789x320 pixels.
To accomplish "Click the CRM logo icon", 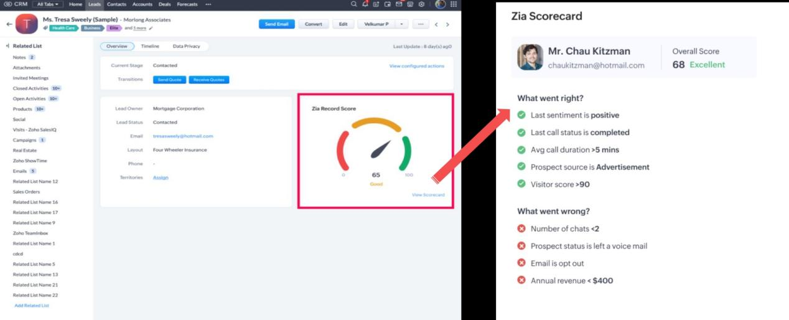I will (8, 4).
